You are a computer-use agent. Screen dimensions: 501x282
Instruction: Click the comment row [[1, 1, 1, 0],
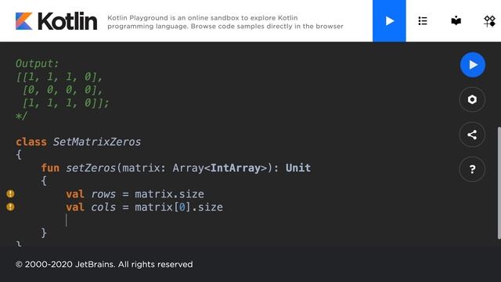[59, 77]
